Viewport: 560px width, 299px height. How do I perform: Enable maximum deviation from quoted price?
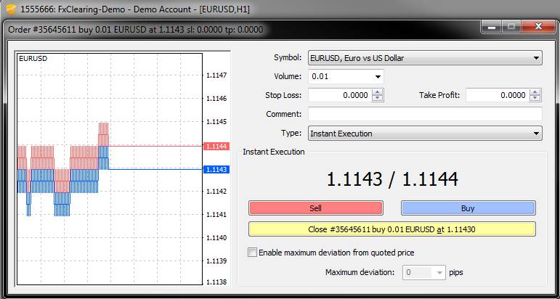253,253
